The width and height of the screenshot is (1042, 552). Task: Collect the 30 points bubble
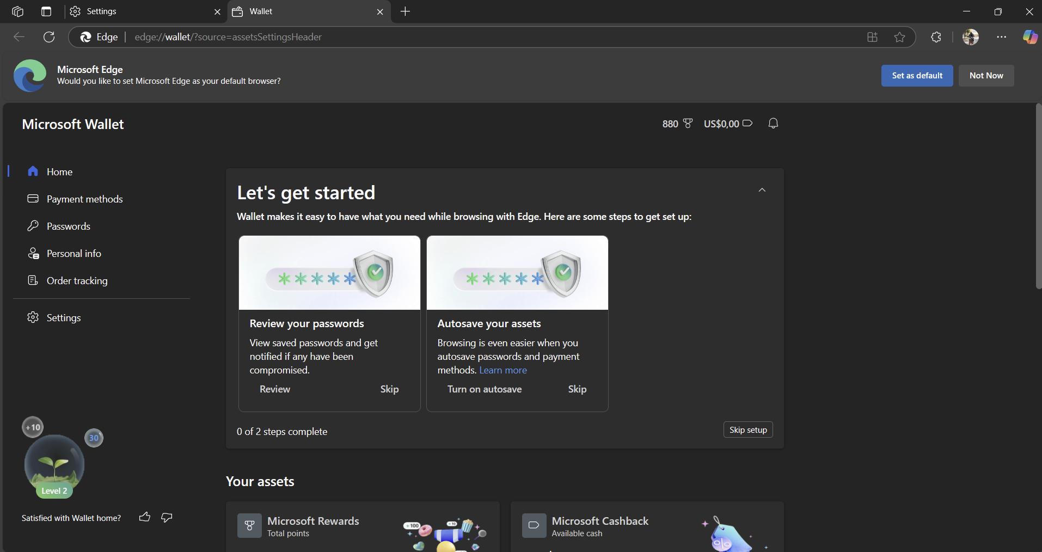click(x=94, y=438)
